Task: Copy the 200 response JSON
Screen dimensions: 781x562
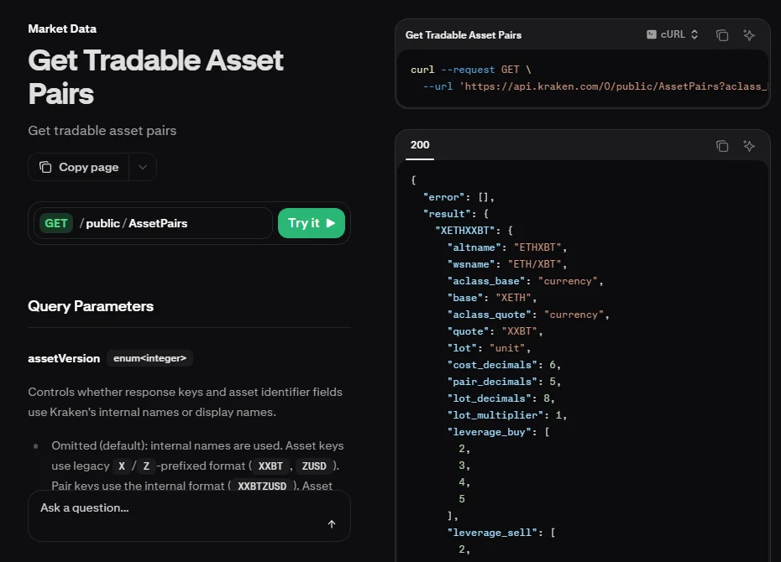Action: click(x=721, y=146)
